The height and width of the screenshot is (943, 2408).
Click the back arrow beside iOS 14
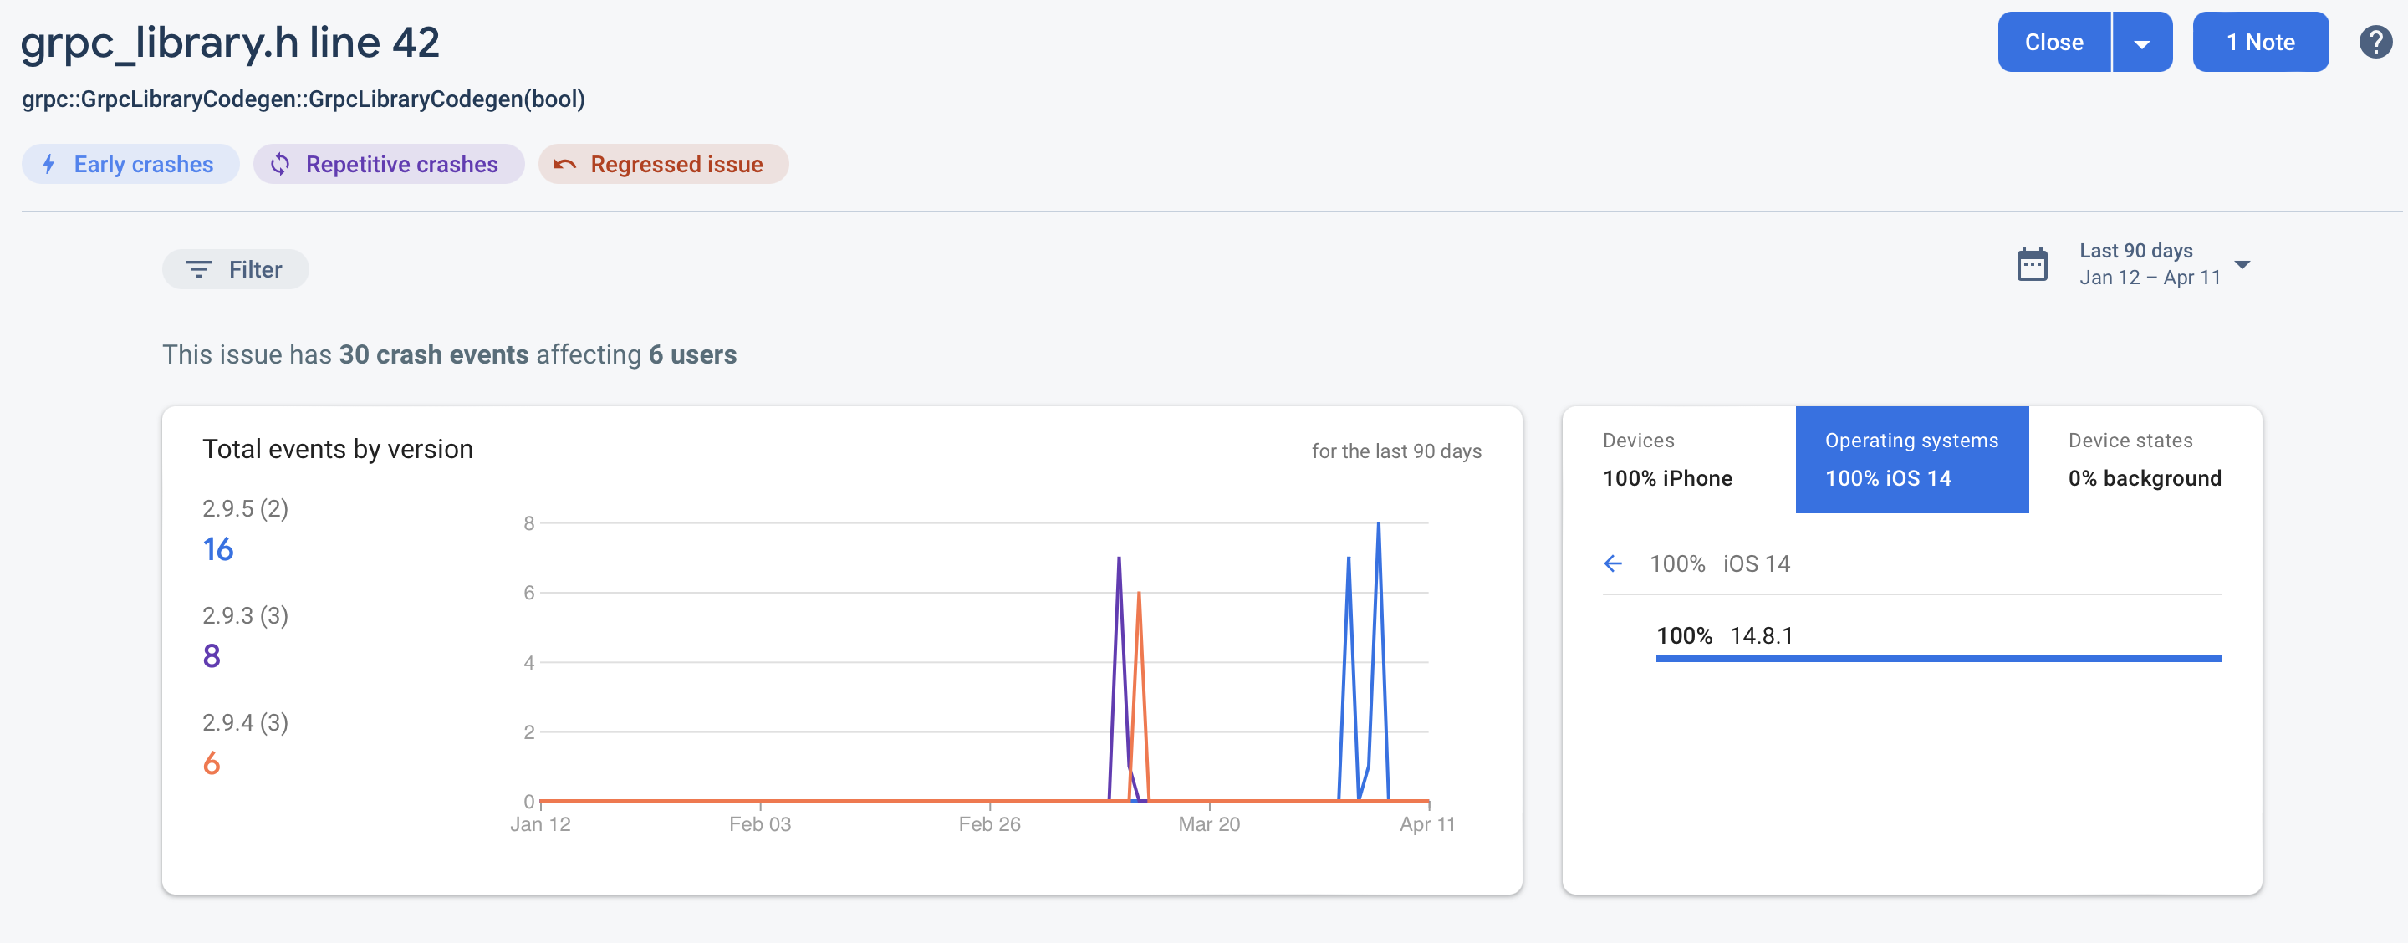tap(1613, 563)
